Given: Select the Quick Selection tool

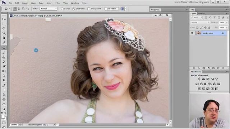Looking at the screenshot, I should (4, 33).
